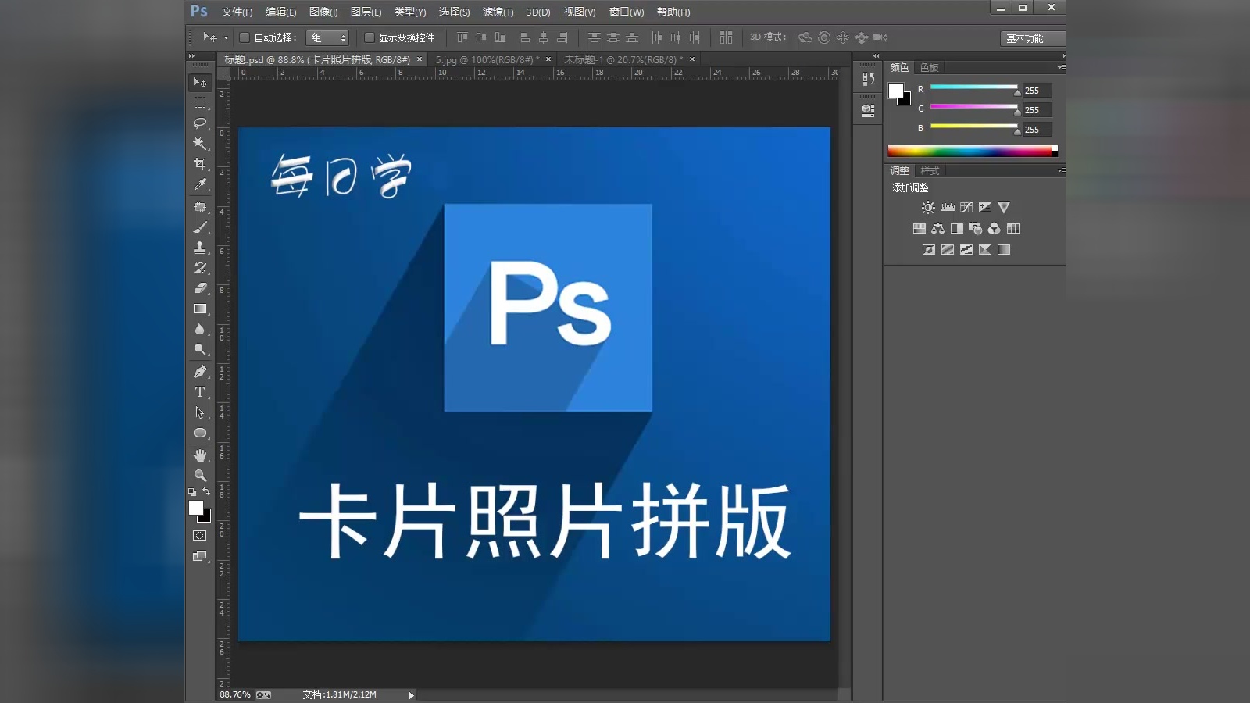The height and width of the screenshot is (703, 1250).
Task: Switch to the 样式 styles tab
Action: tap(930, 171)
